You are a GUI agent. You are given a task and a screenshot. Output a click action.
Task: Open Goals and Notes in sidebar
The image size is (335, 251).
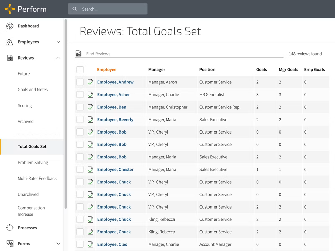pos(33,90)
